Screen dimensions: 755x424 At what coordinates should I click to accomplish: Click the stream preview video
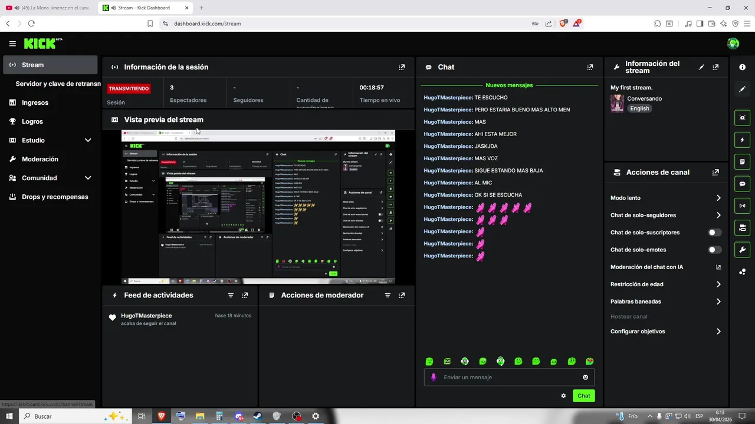(x=258, y=207)
